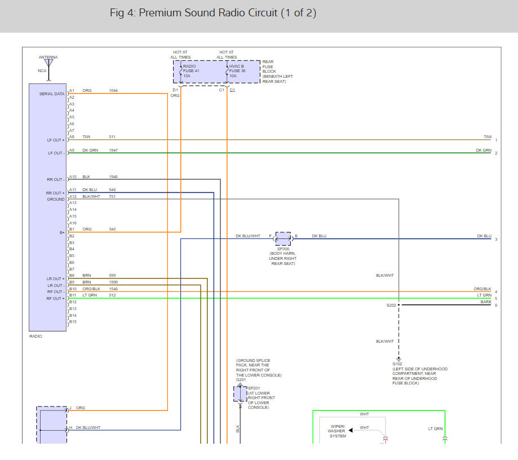Click the B+ pin label on radio
The height and width of the screenshot is (460, 518).
click(61, 232)
